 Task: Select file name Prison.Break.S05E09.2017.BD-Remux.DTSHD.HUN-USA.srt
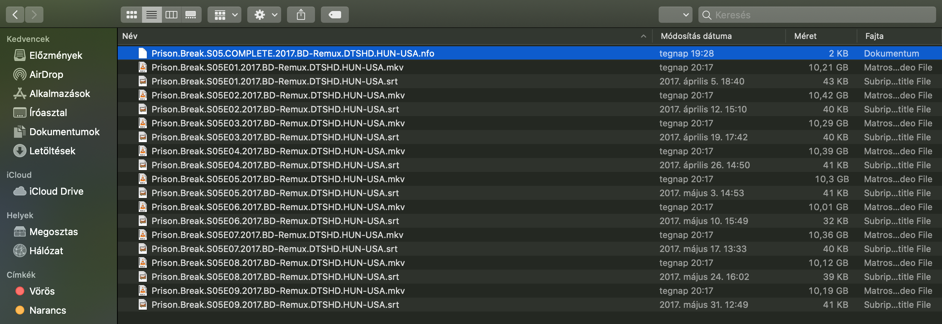pyautogui.click(x=275, y=305)
